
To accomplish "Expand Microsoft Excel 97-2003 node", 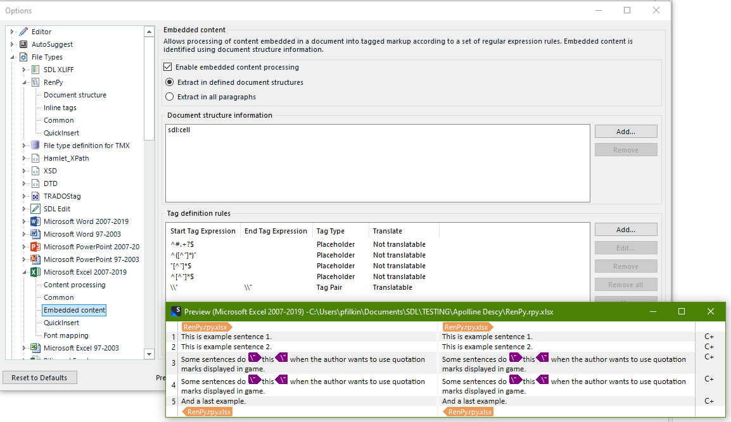I will click(24, 348).
